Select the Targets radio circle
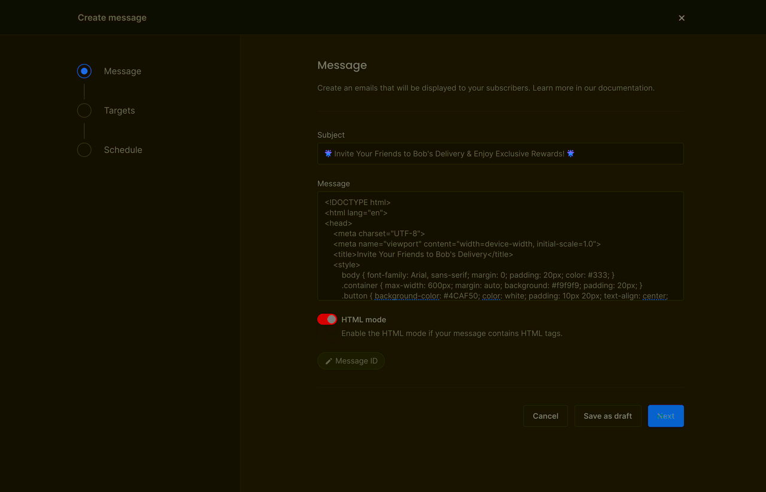This screenshot has width=766, height=492. pyautogui.click(x=84, y=110)
